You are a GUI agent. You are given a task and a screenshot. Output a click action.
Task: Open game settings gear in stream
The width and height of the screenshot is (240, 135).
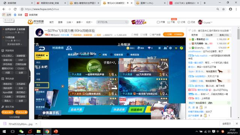[170, 48]
